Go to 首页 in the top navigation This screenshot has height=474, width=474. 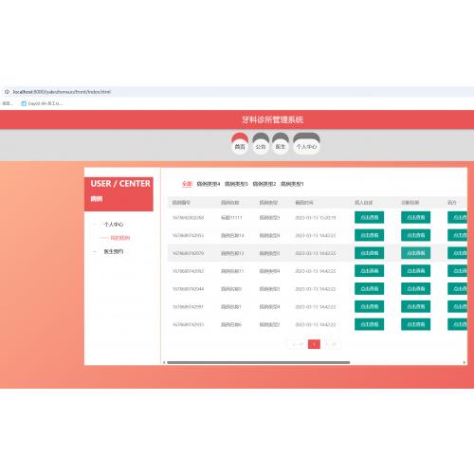click(240, 147)
